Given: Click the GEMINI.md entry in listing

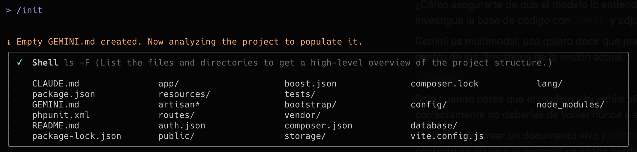Looking at the screenshot, I should [x=55, y=105].
